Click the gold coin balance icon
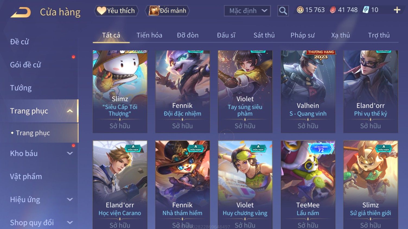Screen dimensions: 408x229 (x=300, y=10)
